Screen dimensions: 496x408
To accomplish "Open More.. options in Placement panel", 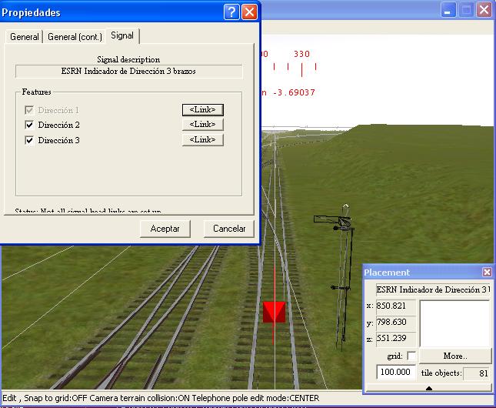I will coord(454,356).
